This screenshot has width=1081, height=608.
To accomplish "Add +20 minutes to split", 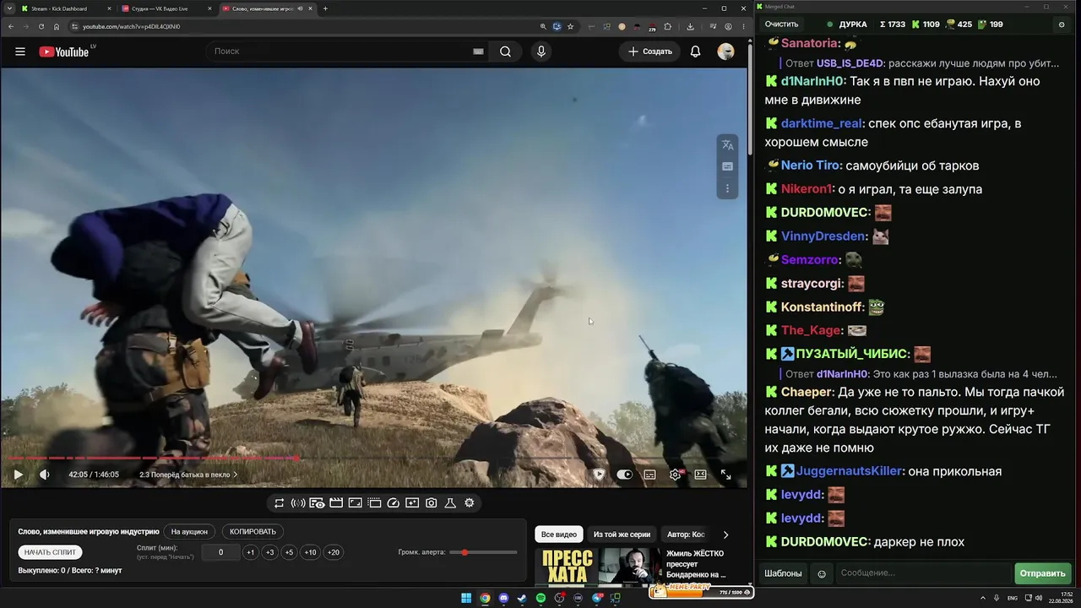I will [334, 552].
